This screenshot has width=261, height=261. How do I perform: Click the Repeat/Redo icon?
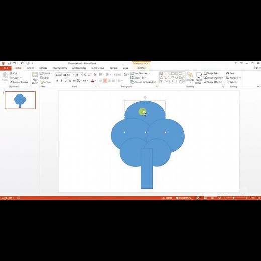(x=22, y=63)
